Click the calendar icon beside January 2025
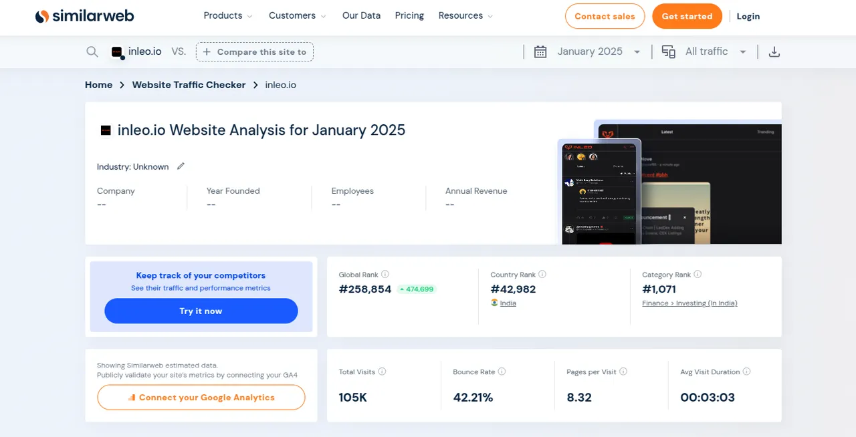Screen dimensions: 856x437 (540, 51)
